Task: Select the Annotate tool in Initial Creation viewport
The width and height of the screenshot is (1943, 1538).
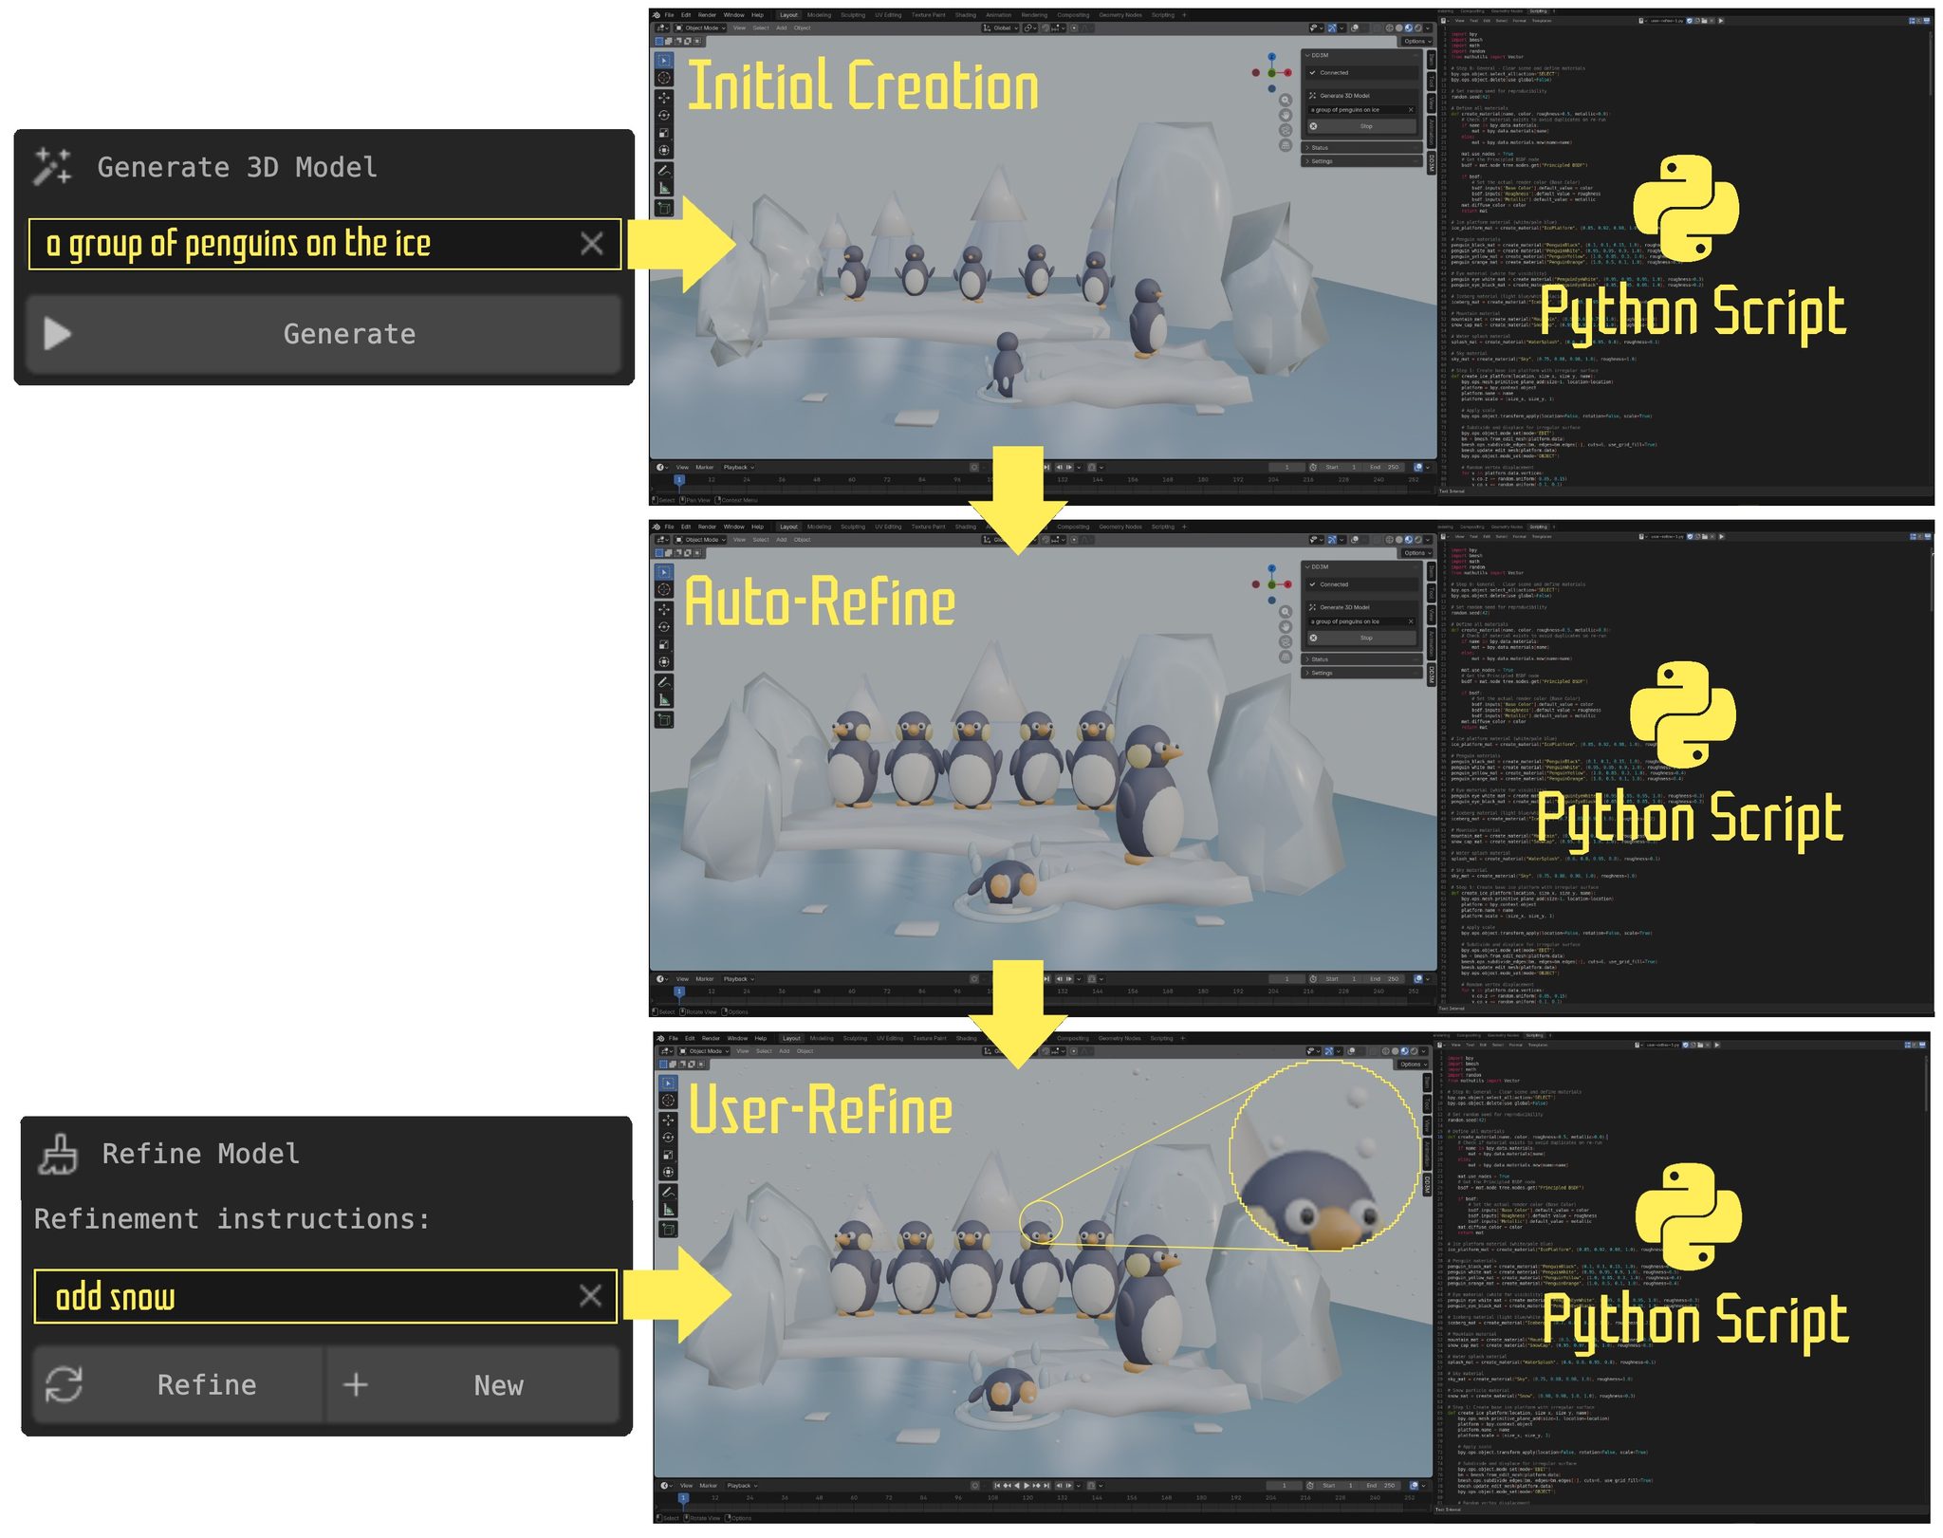Action: (x=664, y=171)
